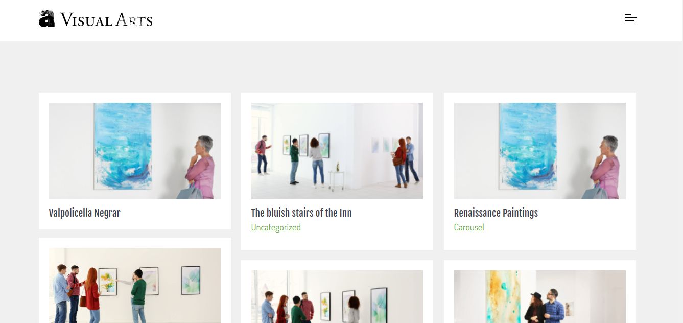The width and height of the screenshot is (683, 323).
Task: Open the hamburger menu icon
Action: click(630, 18)
